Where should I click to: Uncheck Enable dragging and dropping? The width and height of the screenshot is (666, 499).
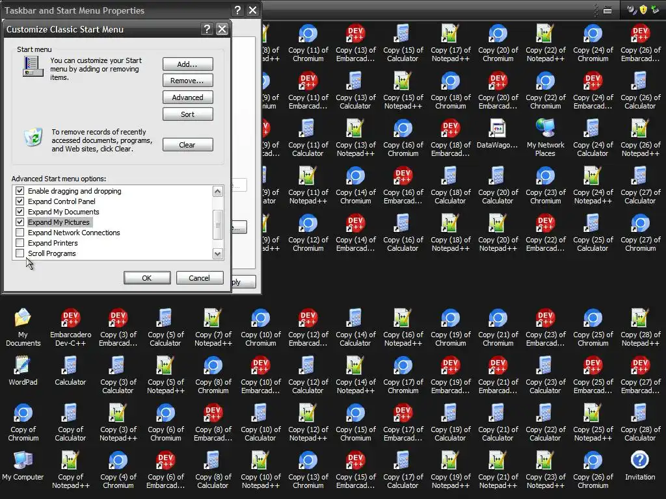click(x=20, y=190)
